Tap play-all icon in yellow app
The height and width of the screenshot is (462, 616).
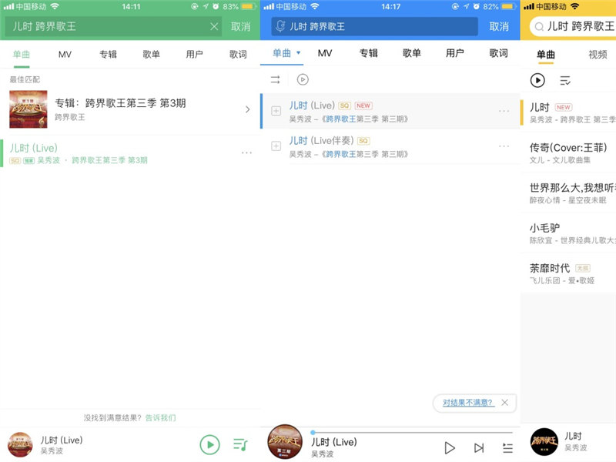(x=537, y=80)
